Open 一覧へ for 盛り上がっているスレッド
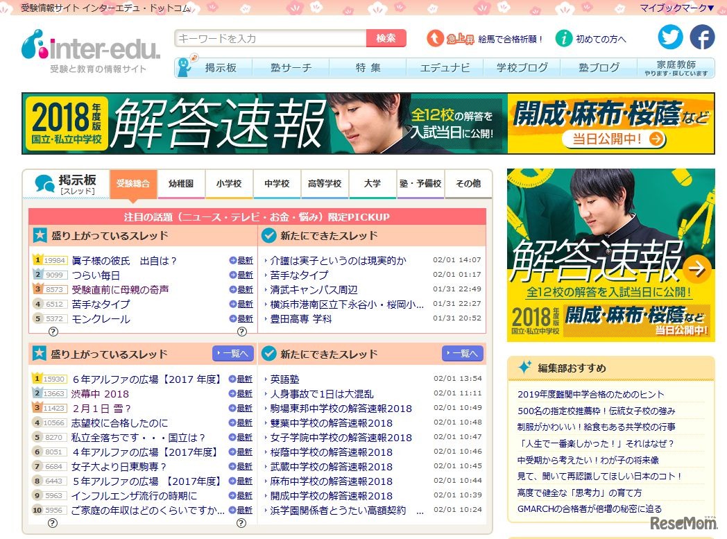Screen dimensions: 727x539 coord(232,354)
